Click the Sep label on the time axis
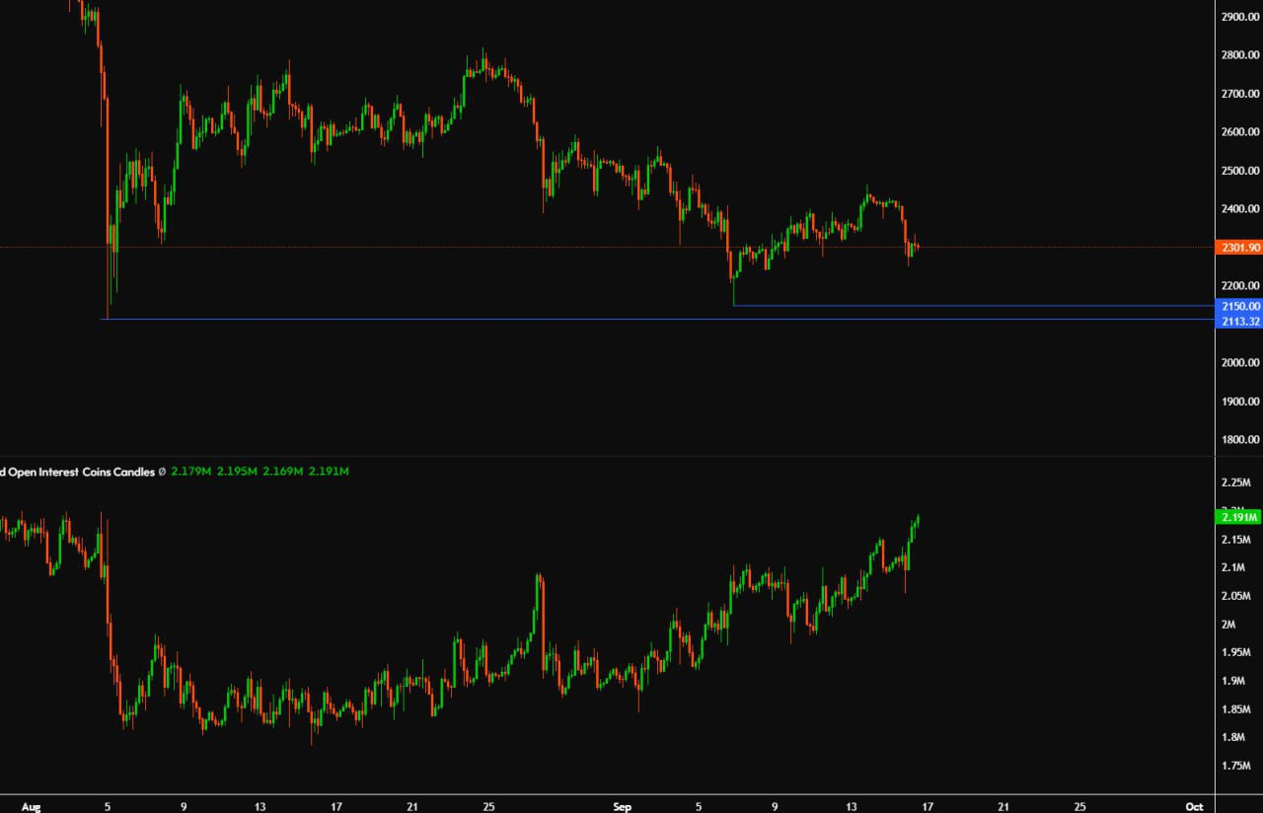The width and height of the screenshot is (1263, 813). point(623,806)
